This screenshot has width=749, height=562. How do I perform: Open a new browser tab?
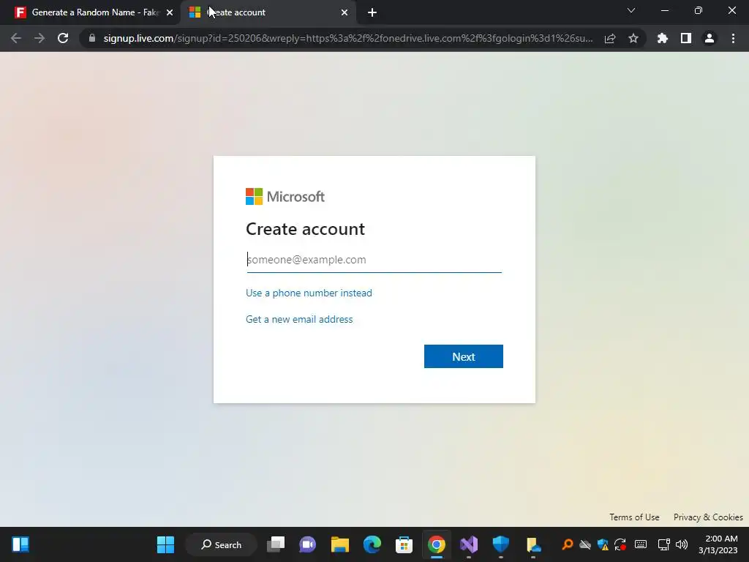tap(372, 12)
